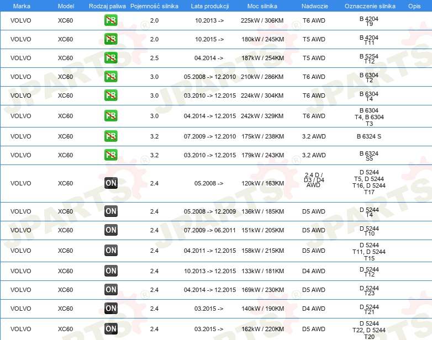Click the 2.4 D / D3 / D4 AWD body cell

[314, 180]
